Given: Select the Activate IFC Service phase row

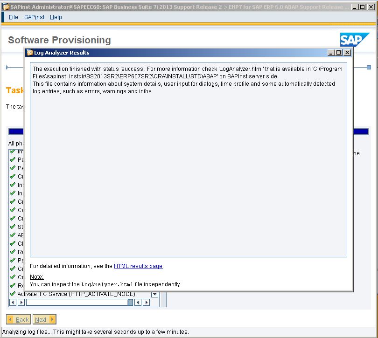Looking at the screenshot, I should pos(76,294).
